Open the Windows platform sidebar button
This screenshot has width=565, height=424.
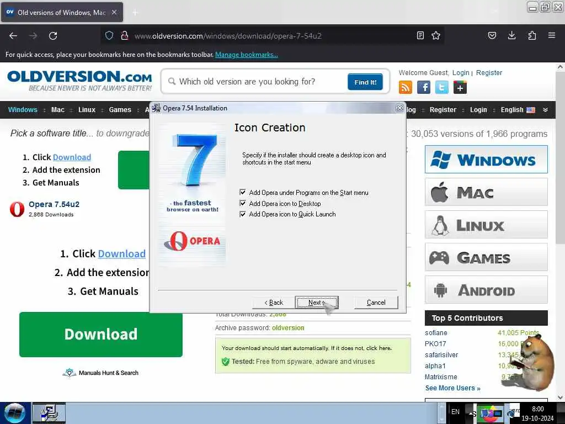486,160
